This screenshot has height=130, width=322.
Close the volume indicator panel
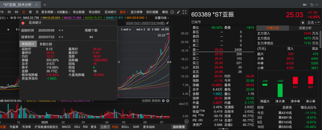click(168, 101)
